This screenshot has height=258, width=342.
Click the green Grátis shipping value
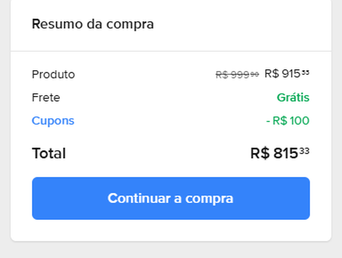(293, 98)
